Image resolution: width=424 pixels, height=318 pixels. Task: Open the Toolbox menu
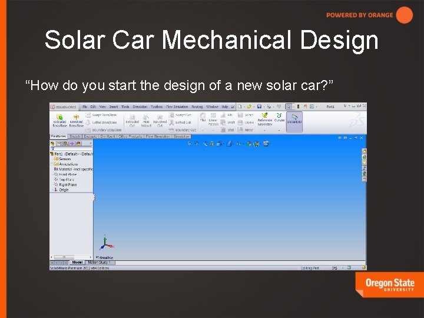[x=157, y=107]
